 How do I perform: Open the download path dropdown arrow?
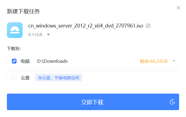(174, 61)
